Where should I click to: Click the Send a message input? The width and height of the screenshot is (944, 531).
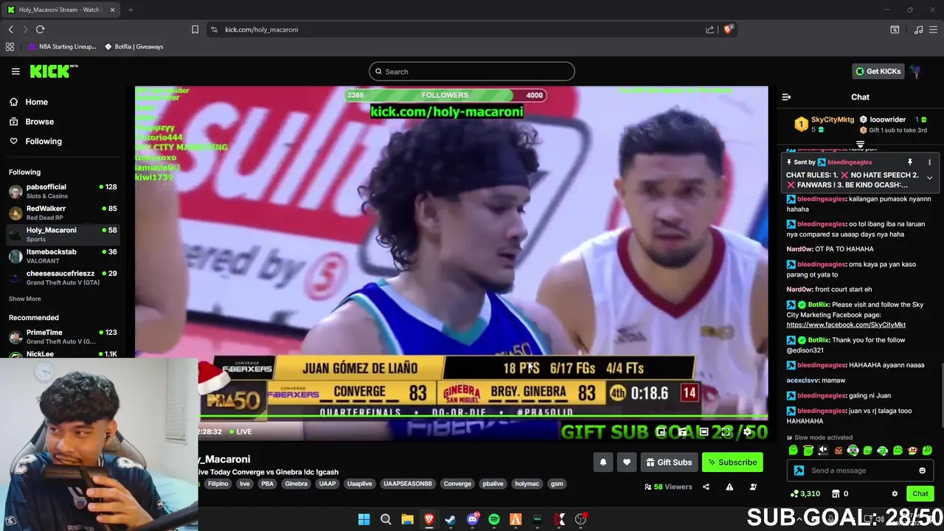click(859, 471)
